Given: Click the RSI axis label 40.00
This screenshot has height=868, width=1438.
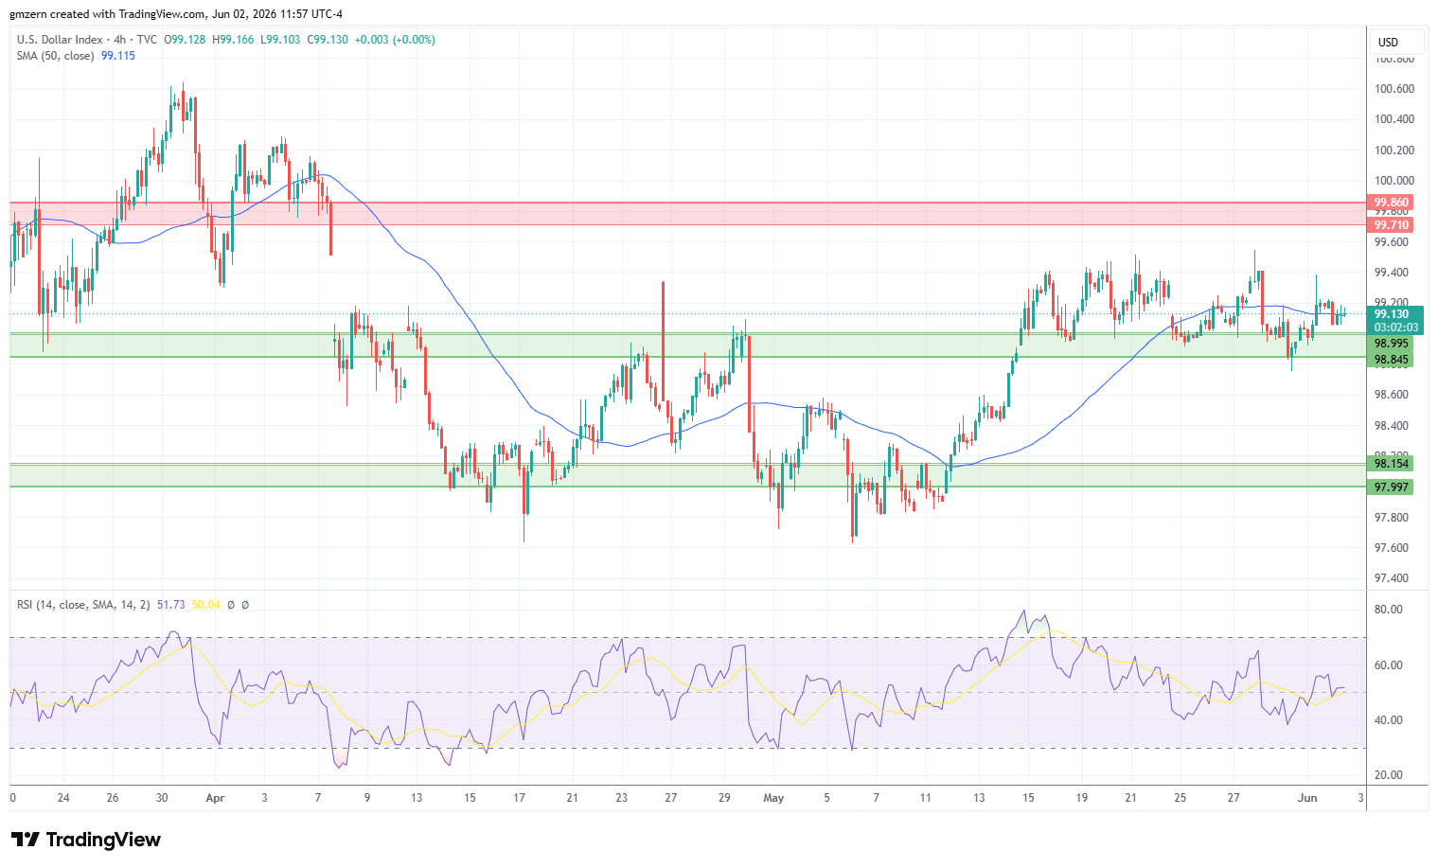Looking at the screenshot, I should coord(1389,720).
